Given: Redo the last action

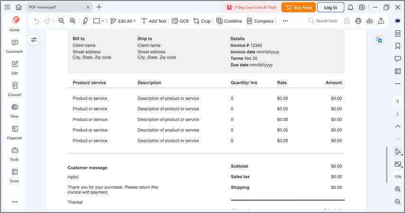Looking at the screenshot, I should (x=47, y=21).
